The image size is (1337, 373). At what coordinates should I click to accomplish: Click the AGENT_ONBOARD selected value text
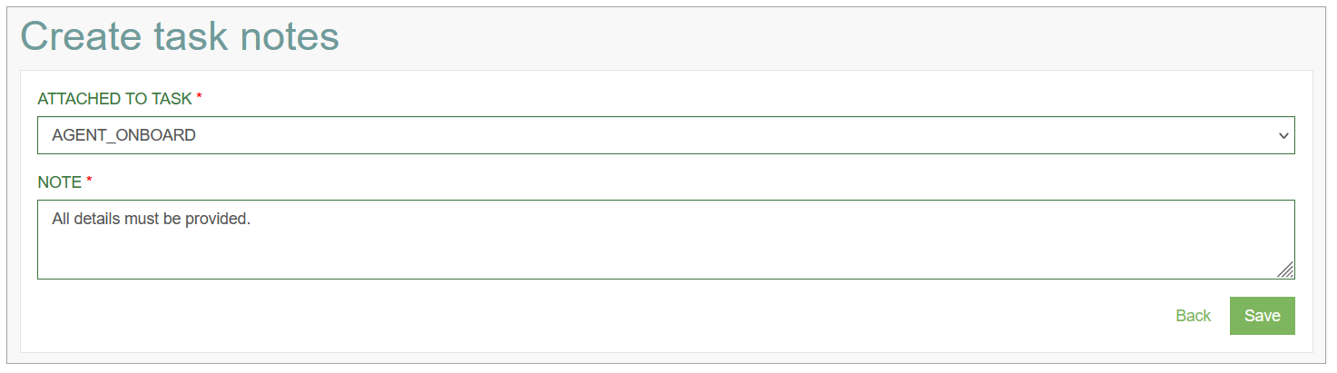tap(123, 136)
